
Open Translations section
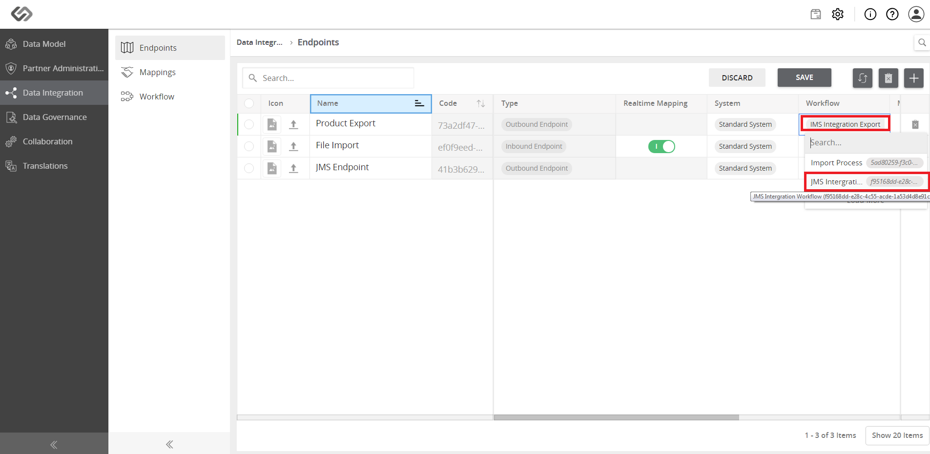click(x=54, y=166)
